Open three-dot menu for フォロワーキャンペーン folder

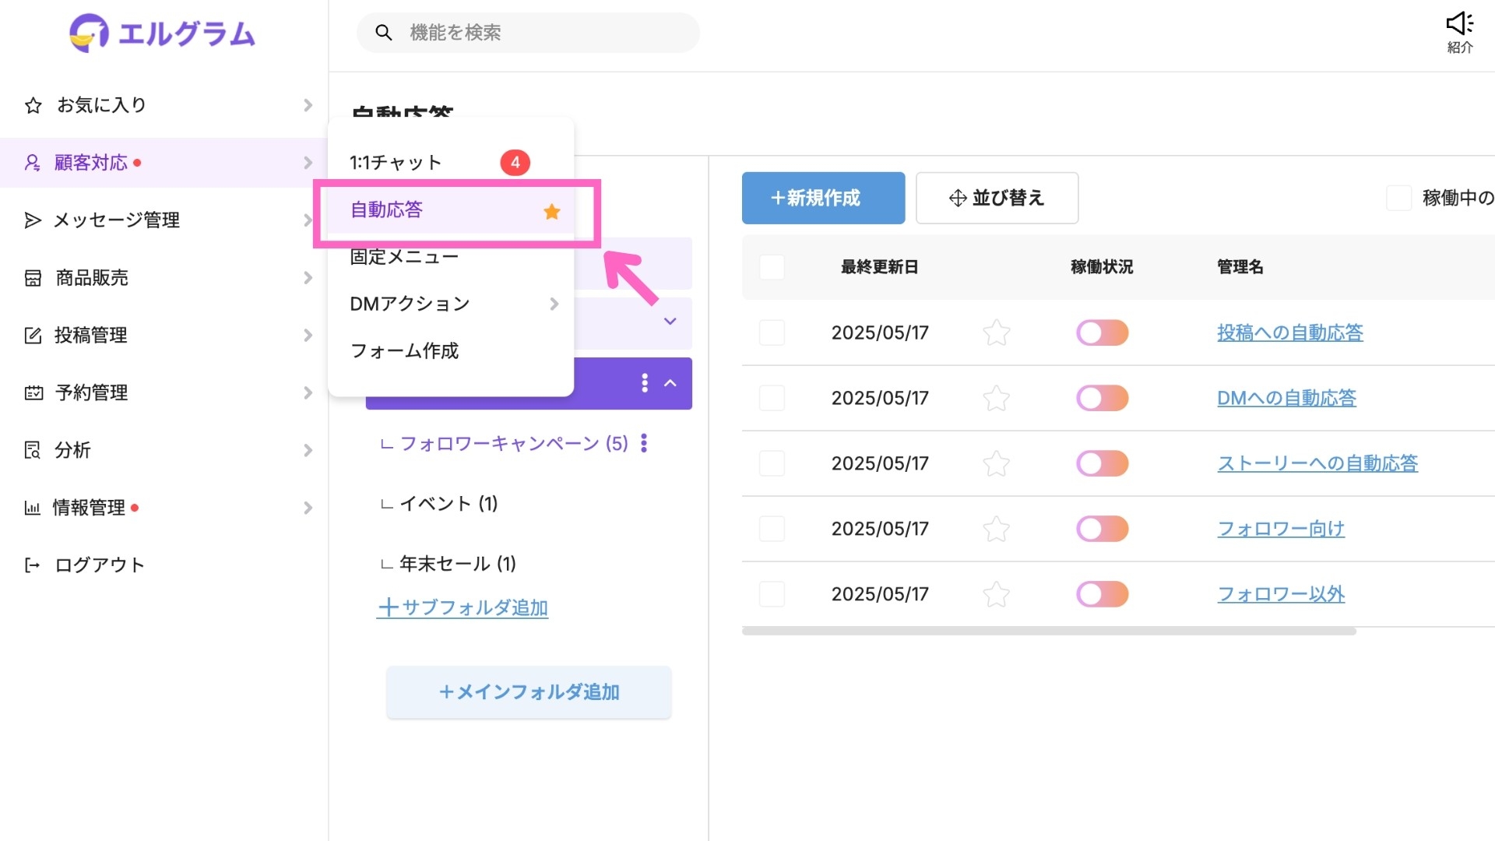644,443
